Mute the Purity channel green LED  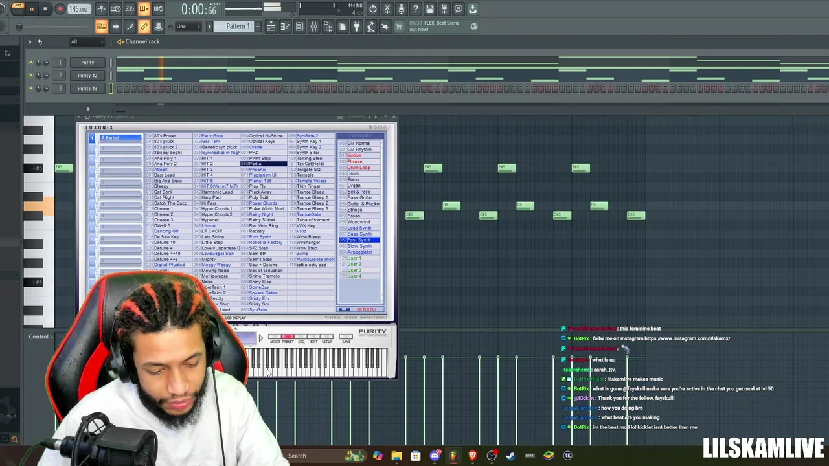(30, 63)
